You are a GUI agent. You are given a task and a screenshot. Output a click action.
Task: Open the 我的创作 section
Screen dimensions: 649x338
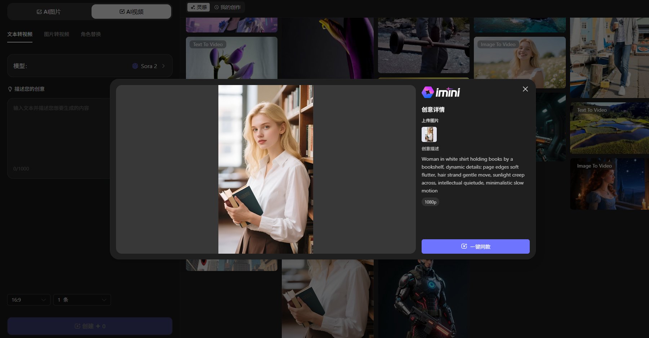[227, 7]
